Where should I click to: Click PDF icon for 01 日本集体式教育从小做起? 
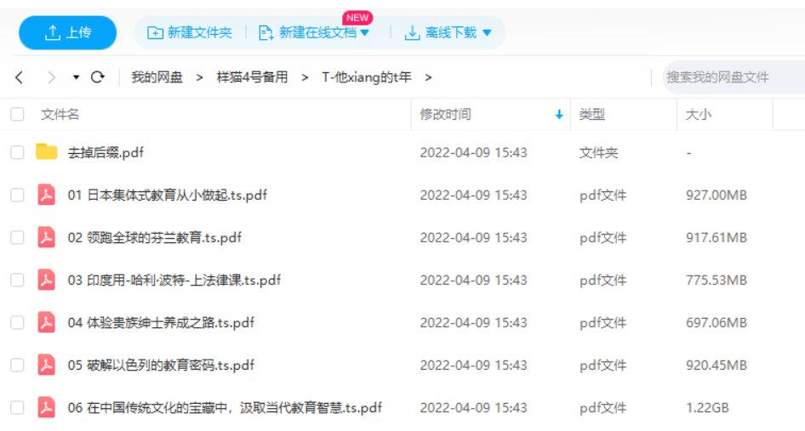pos(46,196)
